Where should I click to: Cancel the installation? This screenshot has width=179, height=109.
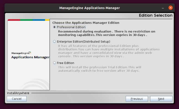[16, 99]
